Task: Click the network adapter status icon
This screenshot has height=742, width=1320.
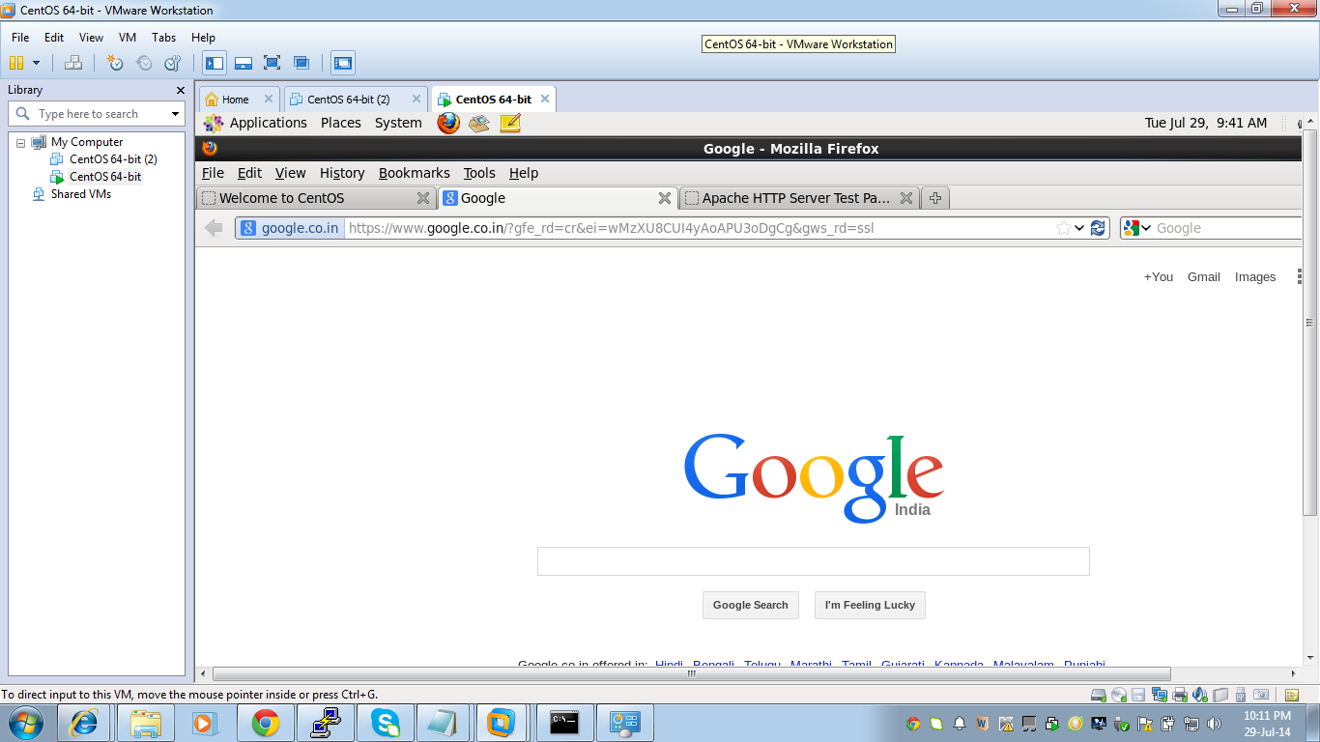Action: (1160, 695)
